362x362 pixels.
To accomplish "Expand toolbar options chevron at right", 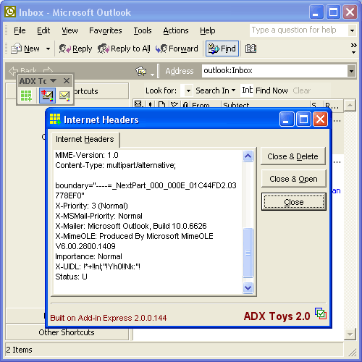I will (353, 49).
